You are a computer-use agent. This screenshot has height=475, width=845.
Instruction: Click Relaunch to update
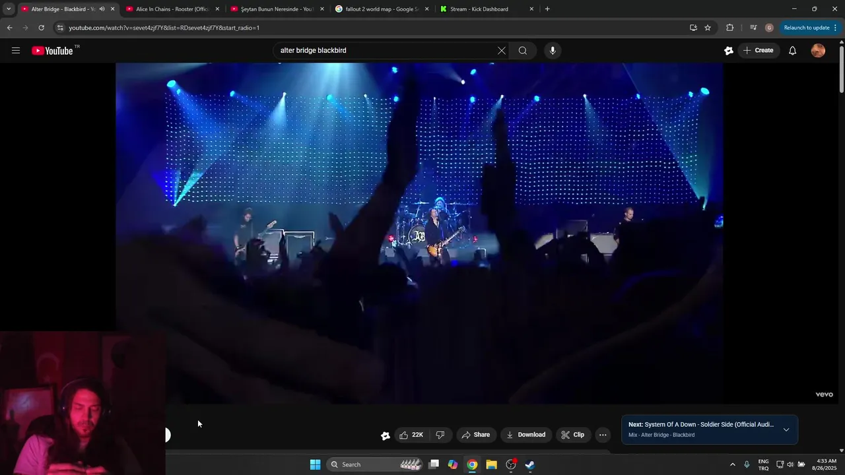(807, 28)
